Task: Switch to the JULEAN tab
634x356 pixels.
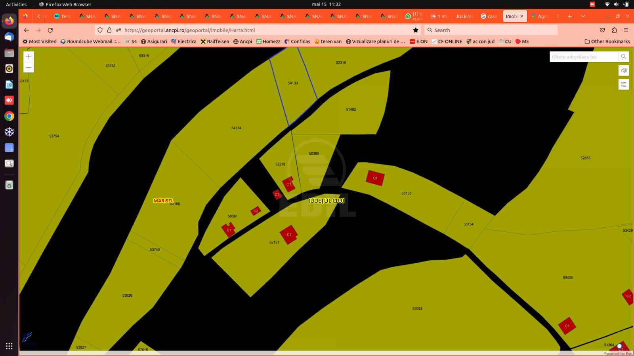Action: click(x=464, y=16)
